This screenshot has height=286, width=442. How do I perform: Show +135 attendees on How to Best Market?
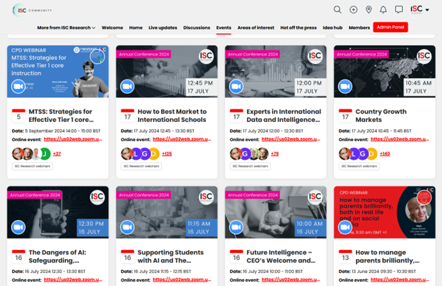[167, 153]
